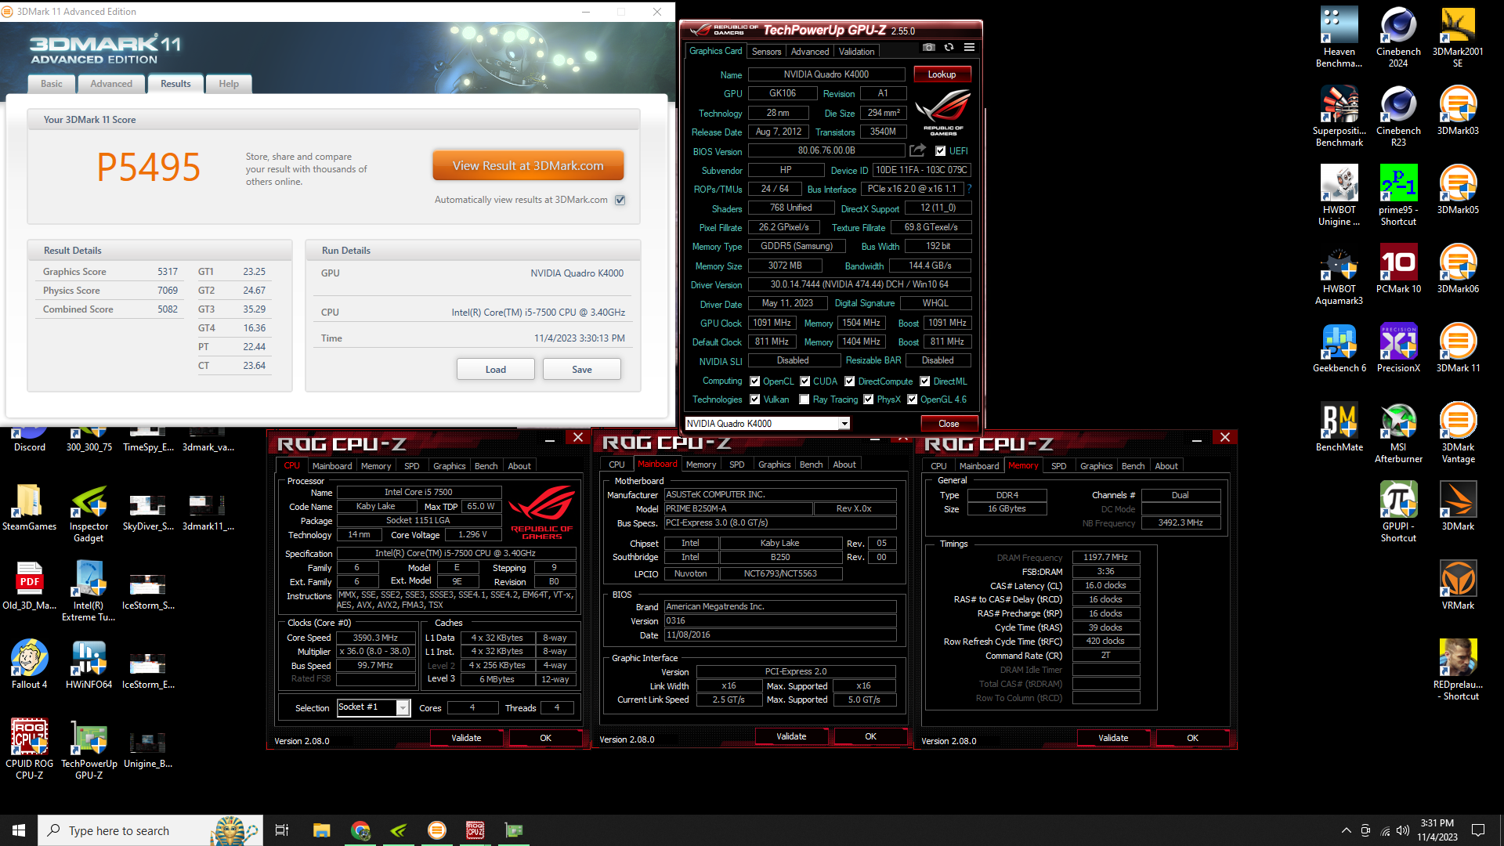
Task: Open Sensors tab in GPU-Z
Action: pyautogui.click(x=766, y=52)
